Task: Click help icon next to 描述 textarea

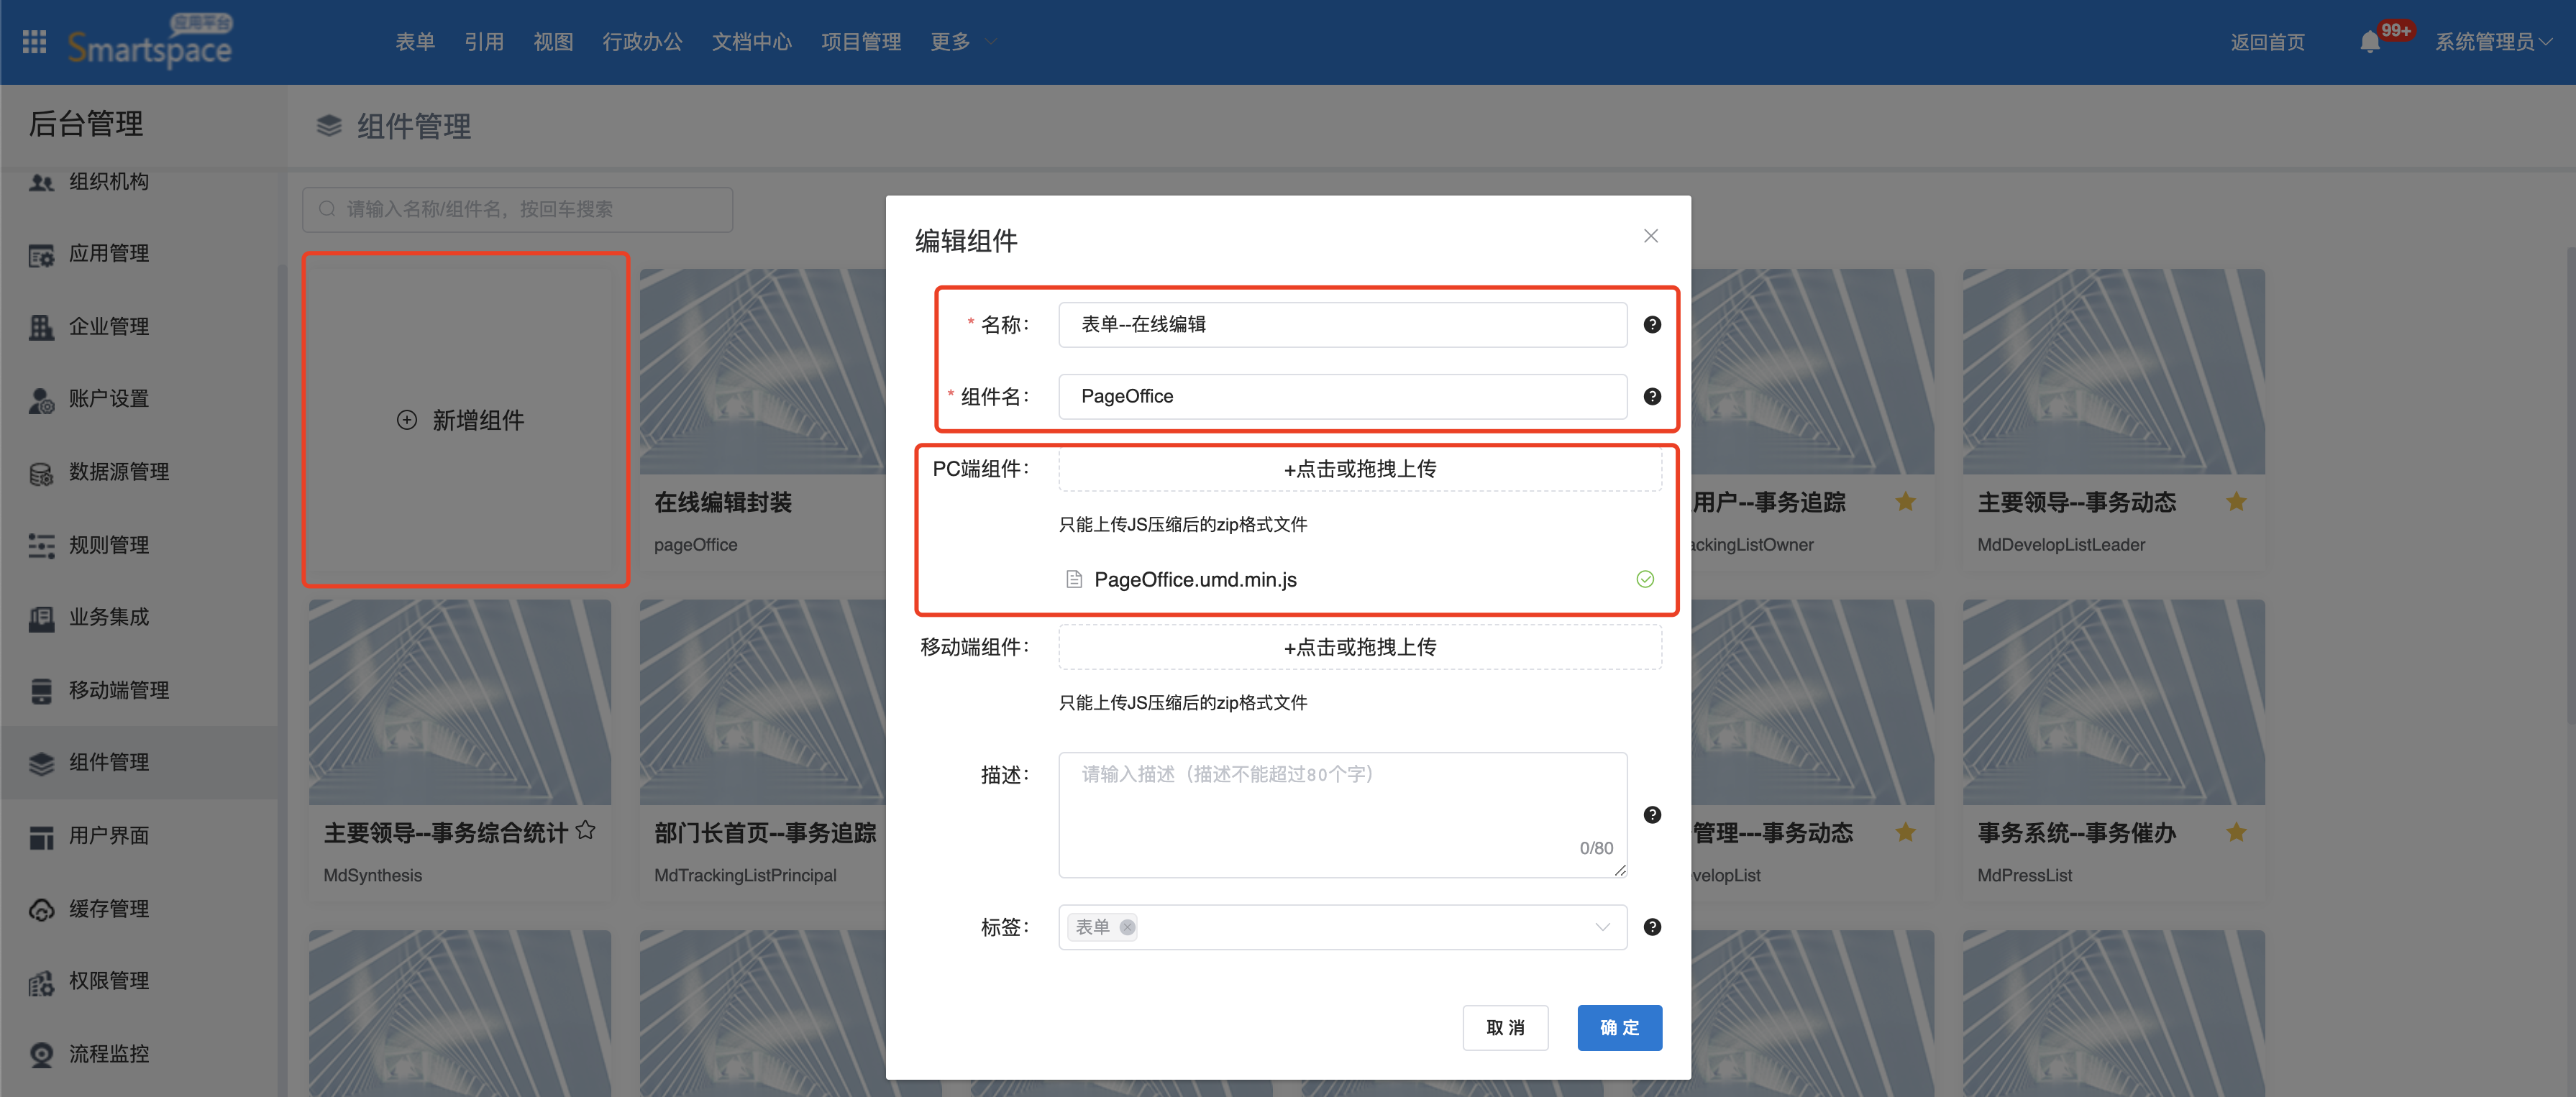Action: (x=1652, y=814)
